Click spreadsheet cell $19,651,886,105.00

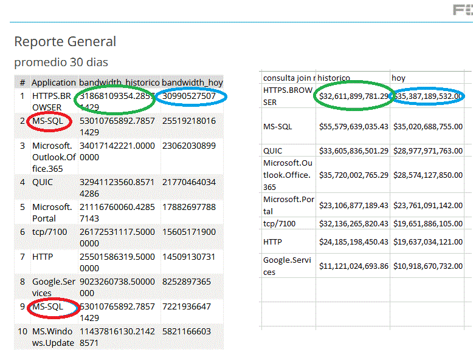428,224
